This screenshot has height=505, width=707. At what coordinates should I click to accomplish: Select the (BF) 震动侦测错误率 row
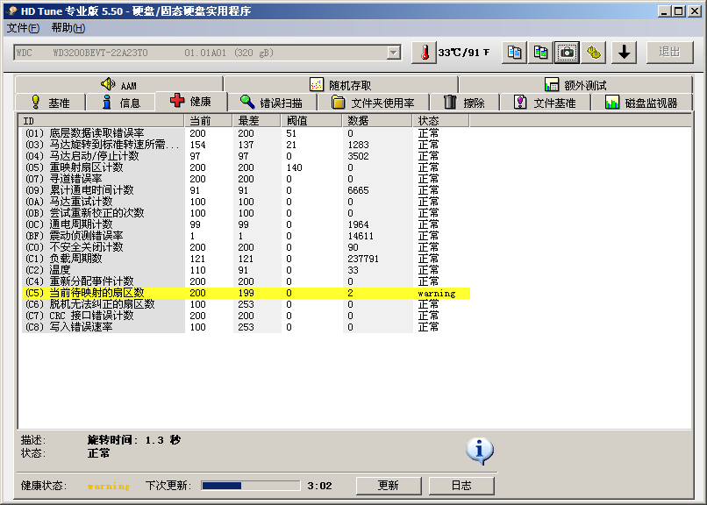point(246,236)
